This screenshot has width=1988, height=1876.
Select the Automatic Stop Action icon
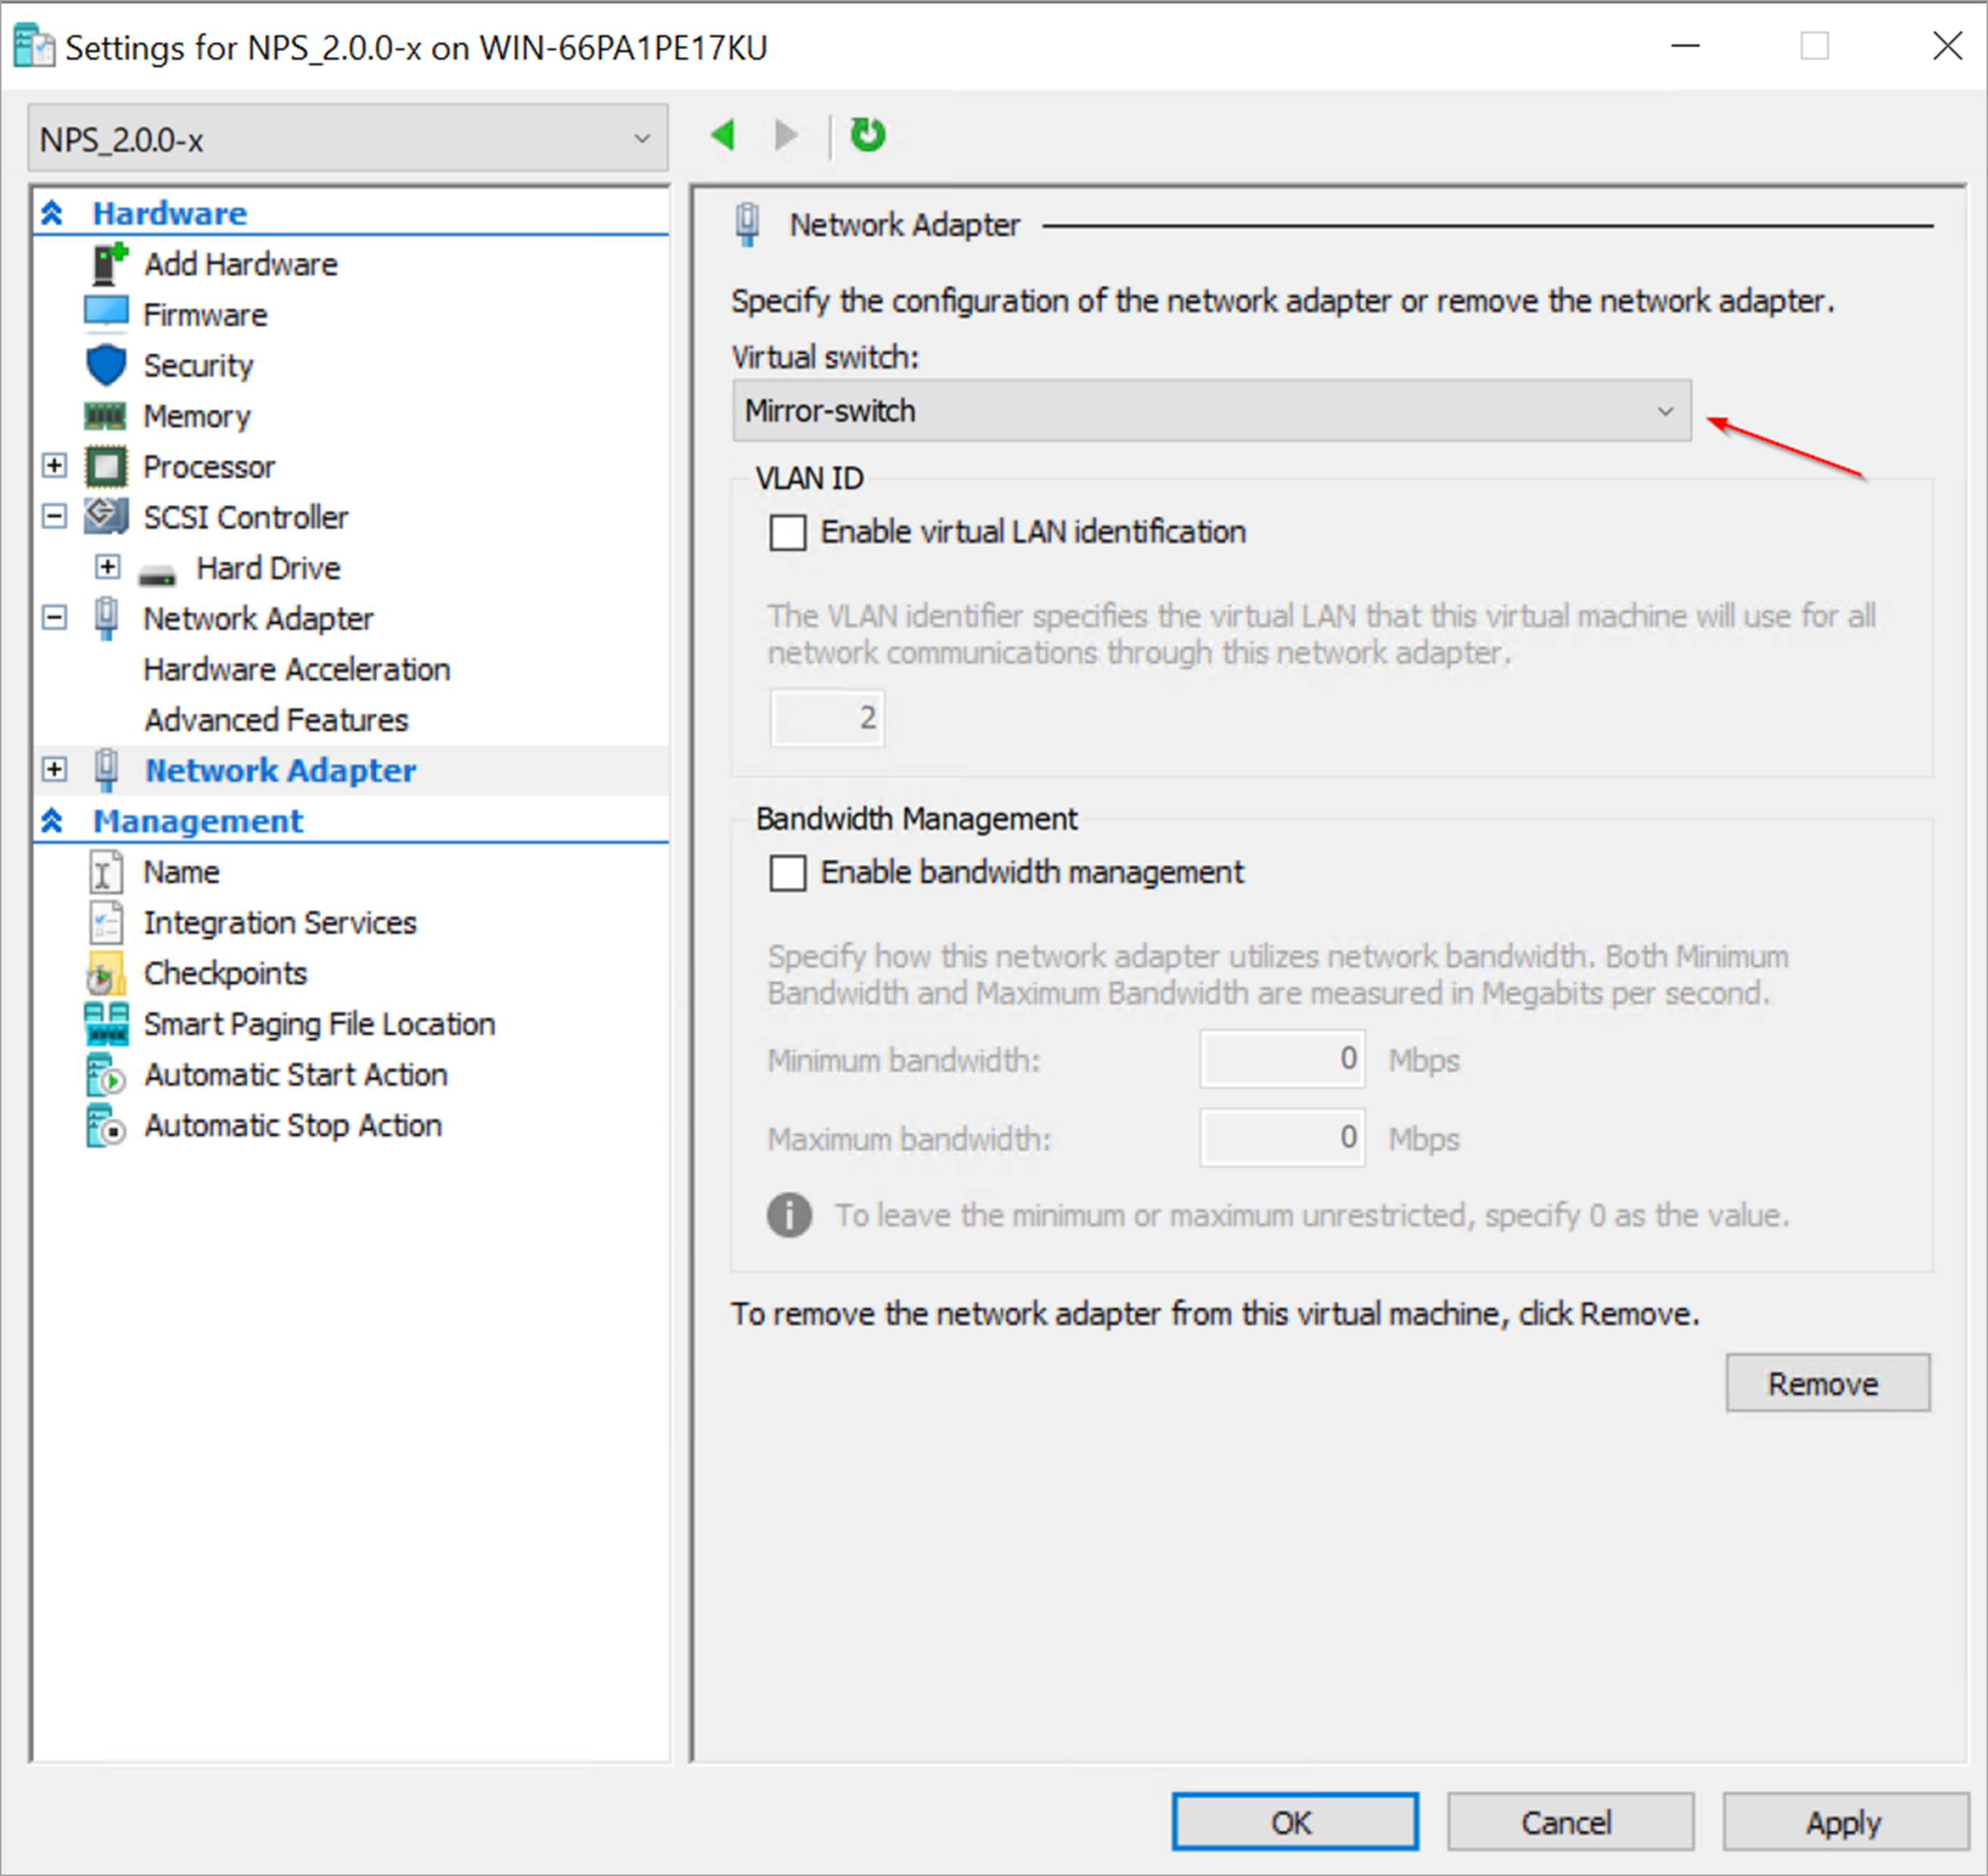click(105, 1126)
